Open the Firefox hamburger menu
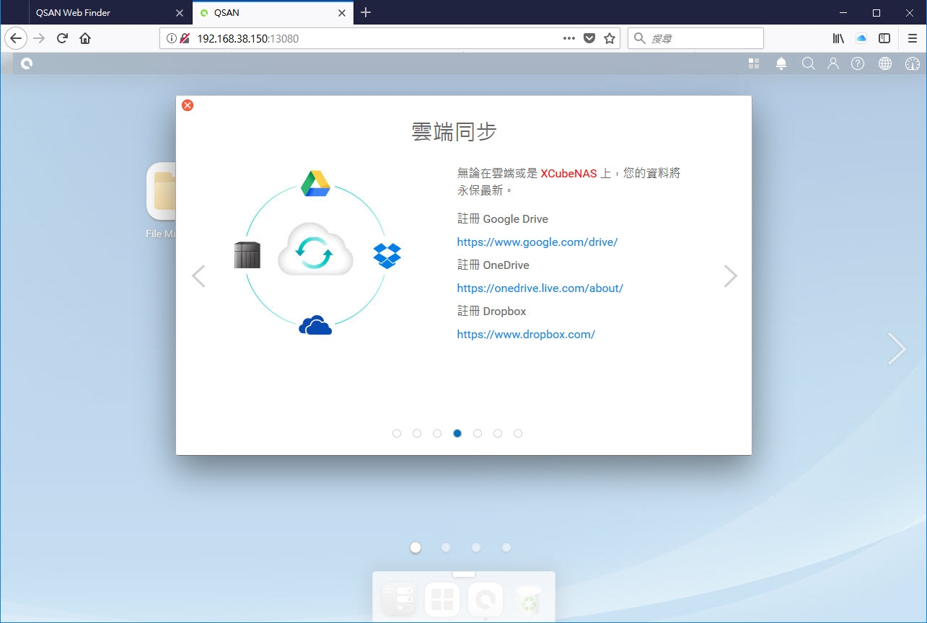Screen dimensions: 927x623 (x=913, y=38)
